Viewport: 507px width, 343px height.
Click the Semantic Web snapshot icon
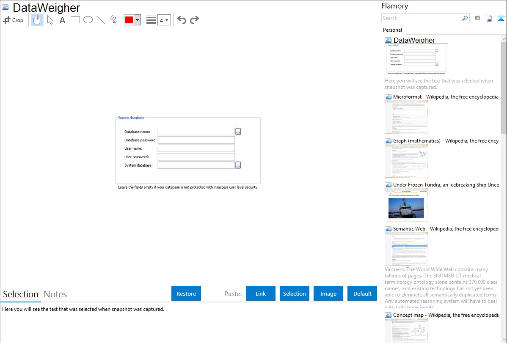388,229
